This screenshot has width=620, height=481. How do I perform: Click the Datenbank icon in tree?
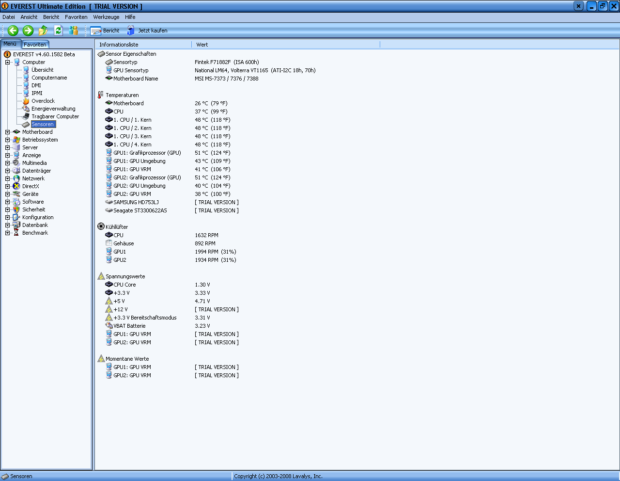[x=16, y=225]
